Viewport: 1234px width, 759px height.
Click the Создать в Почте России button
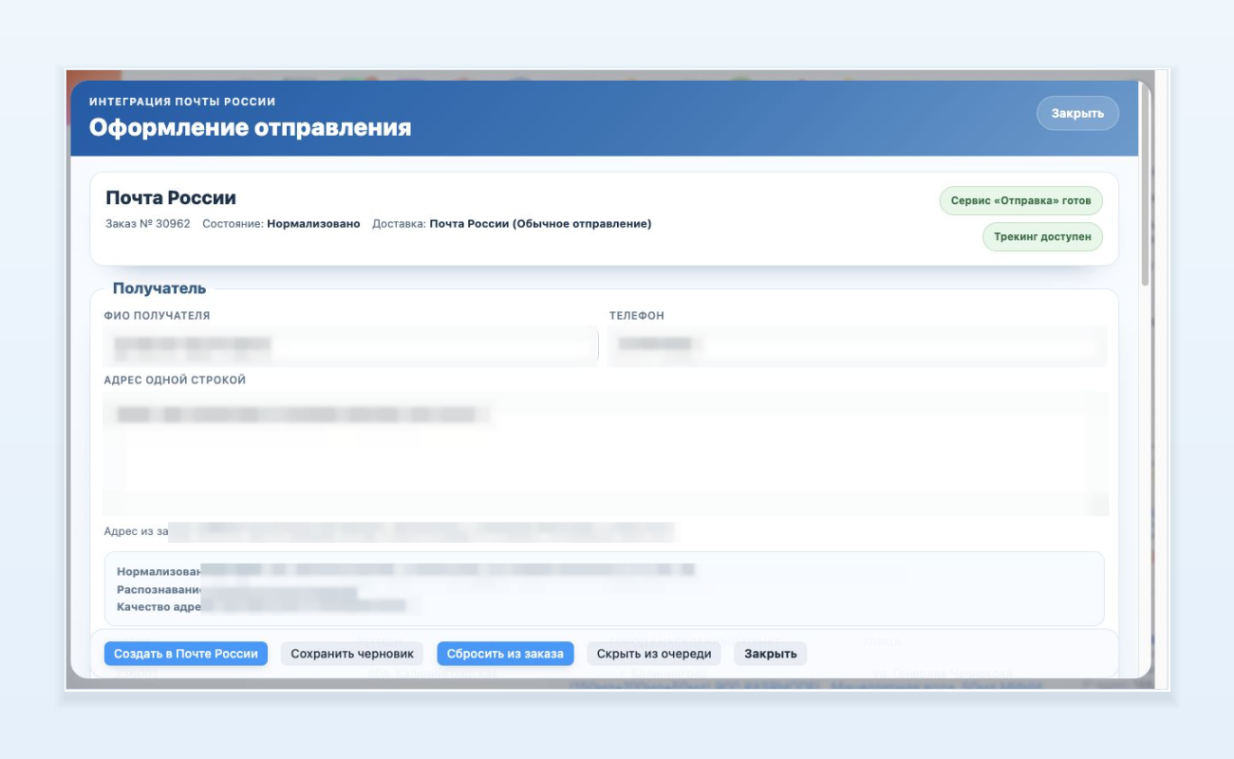(186, 654)
